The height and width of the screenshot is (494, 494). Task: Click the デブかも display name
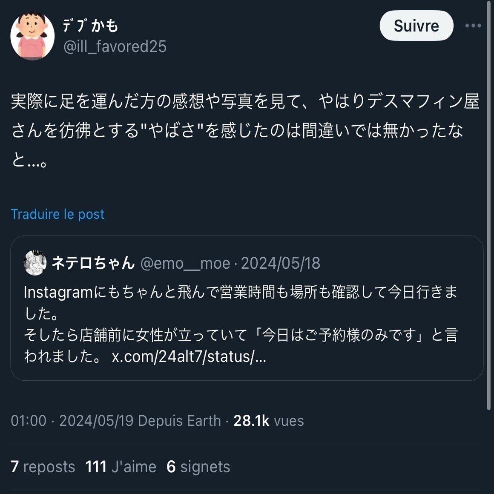point(91,25)
